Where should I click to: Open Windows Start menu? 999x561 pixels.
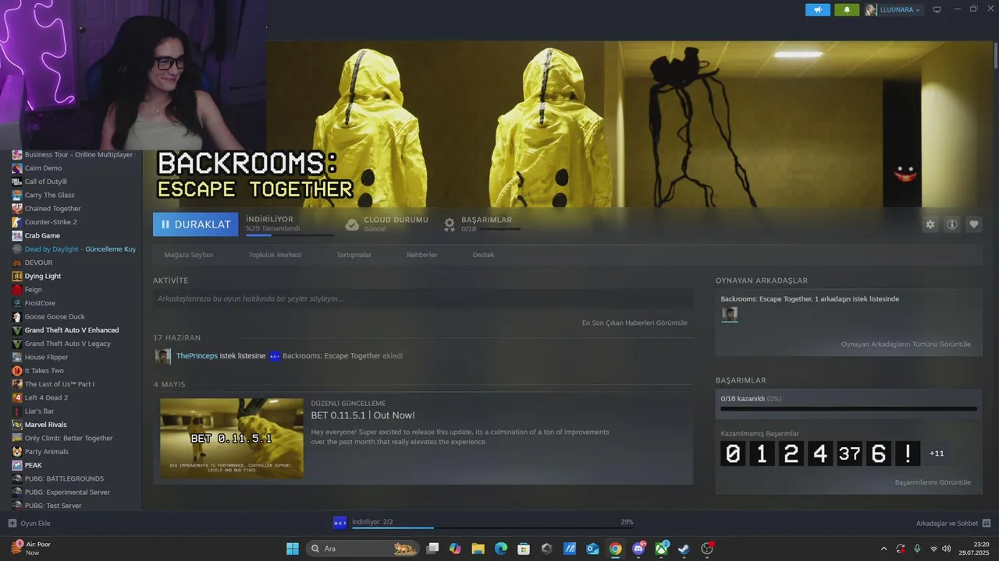[x=293, y=549]
